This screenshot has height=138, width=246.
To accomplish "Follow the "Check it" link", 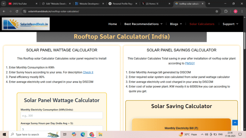I will [x=88, y=72].
